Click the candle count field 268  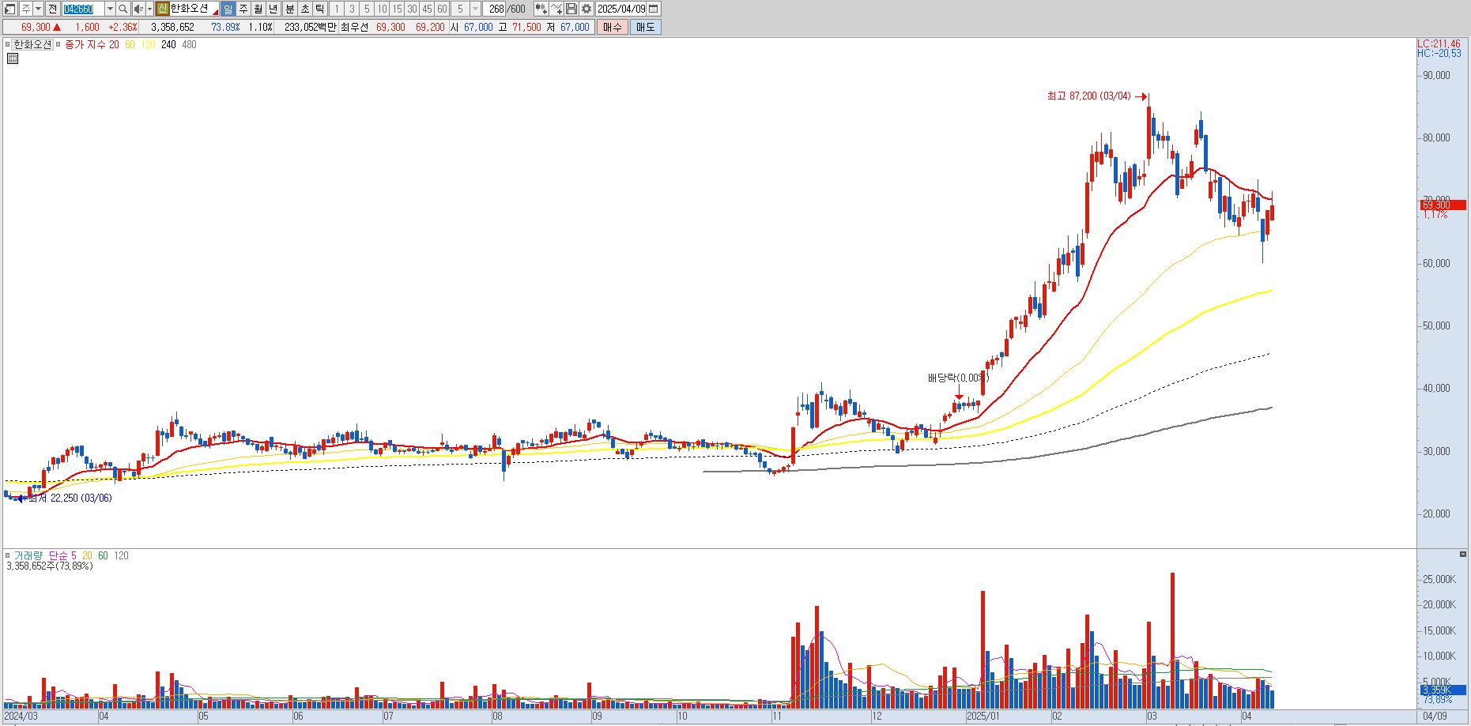coord(496,9)
